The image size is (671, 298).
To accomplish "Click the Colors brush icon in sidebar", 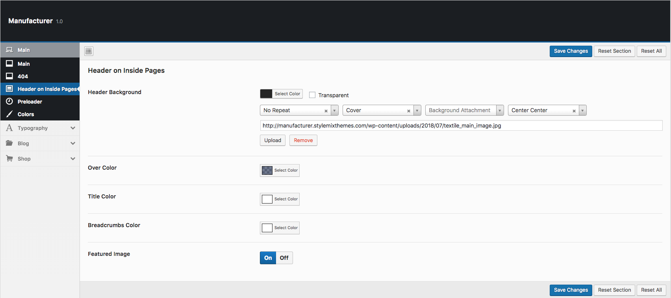I will 9,114.
